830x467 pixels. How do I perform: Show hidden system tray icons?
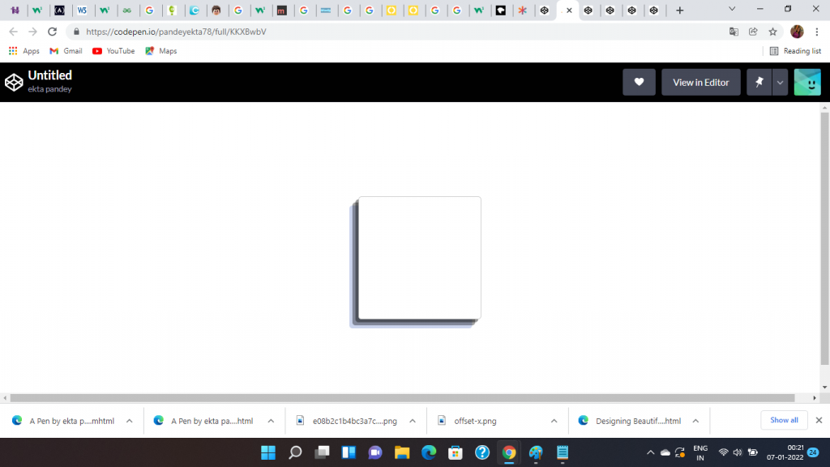click(x=650, y=452)
